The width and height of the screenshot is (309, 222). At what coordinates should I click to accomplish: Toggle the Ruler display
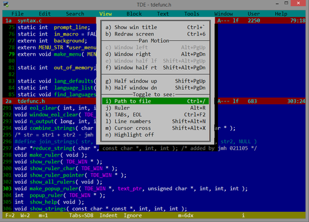155,108
